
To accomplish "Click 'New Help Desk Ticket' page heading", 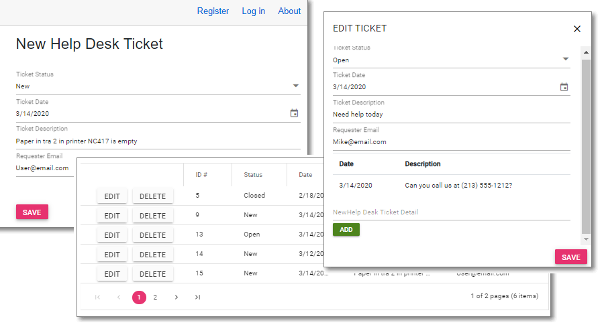I will 89,44.
